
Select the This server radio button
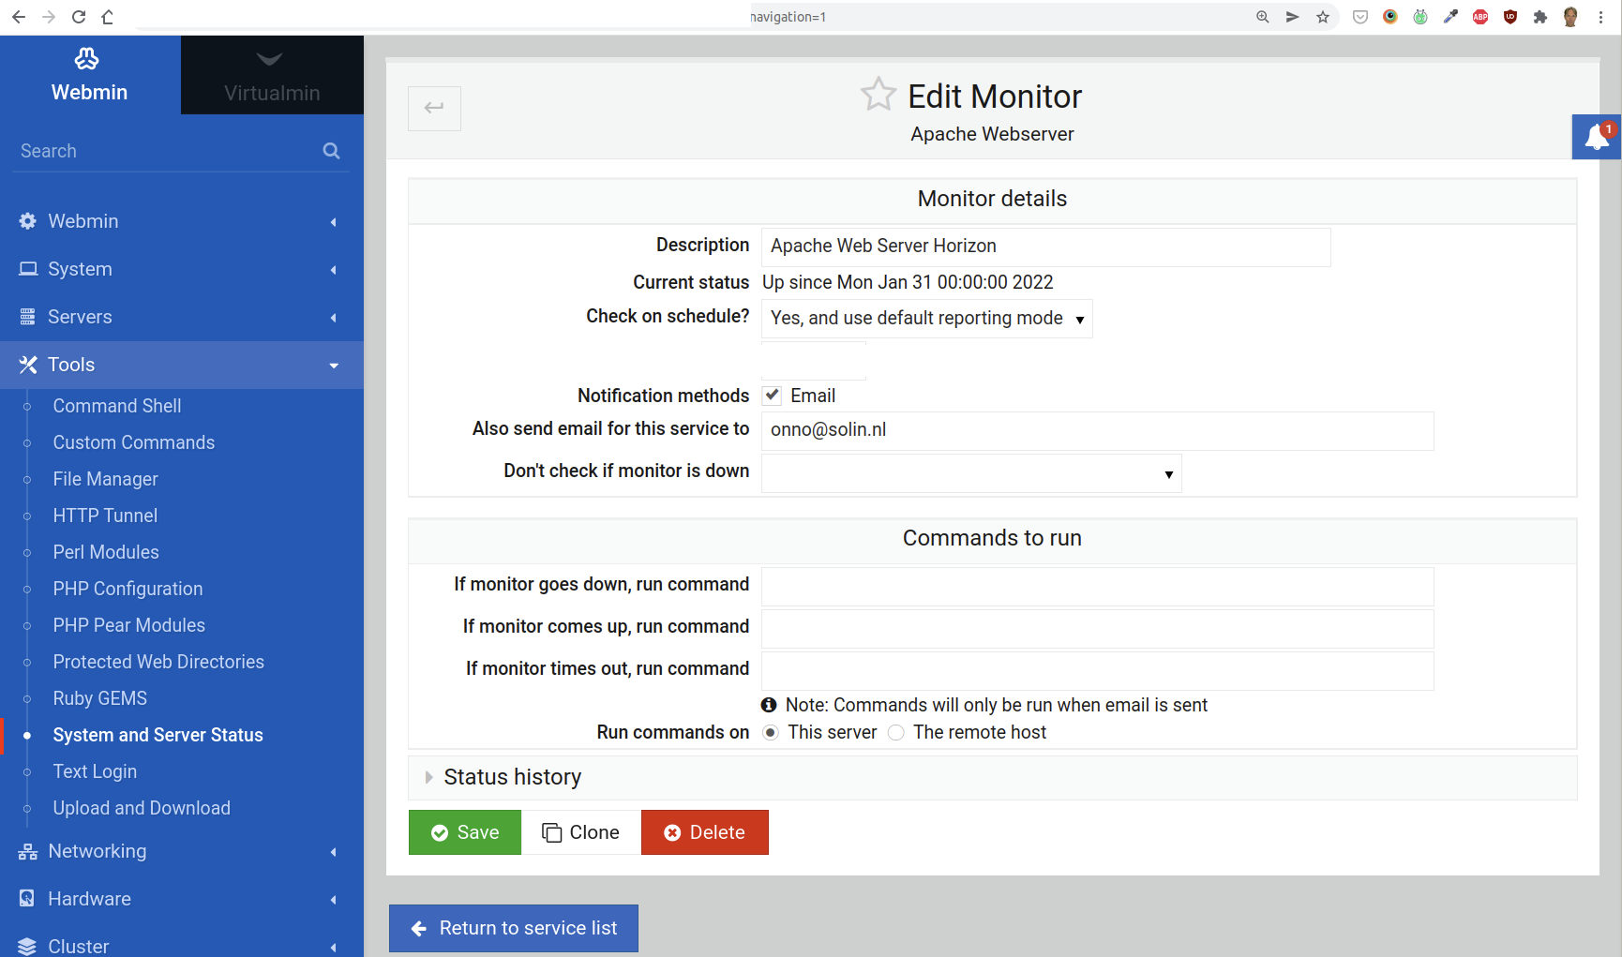771,733
